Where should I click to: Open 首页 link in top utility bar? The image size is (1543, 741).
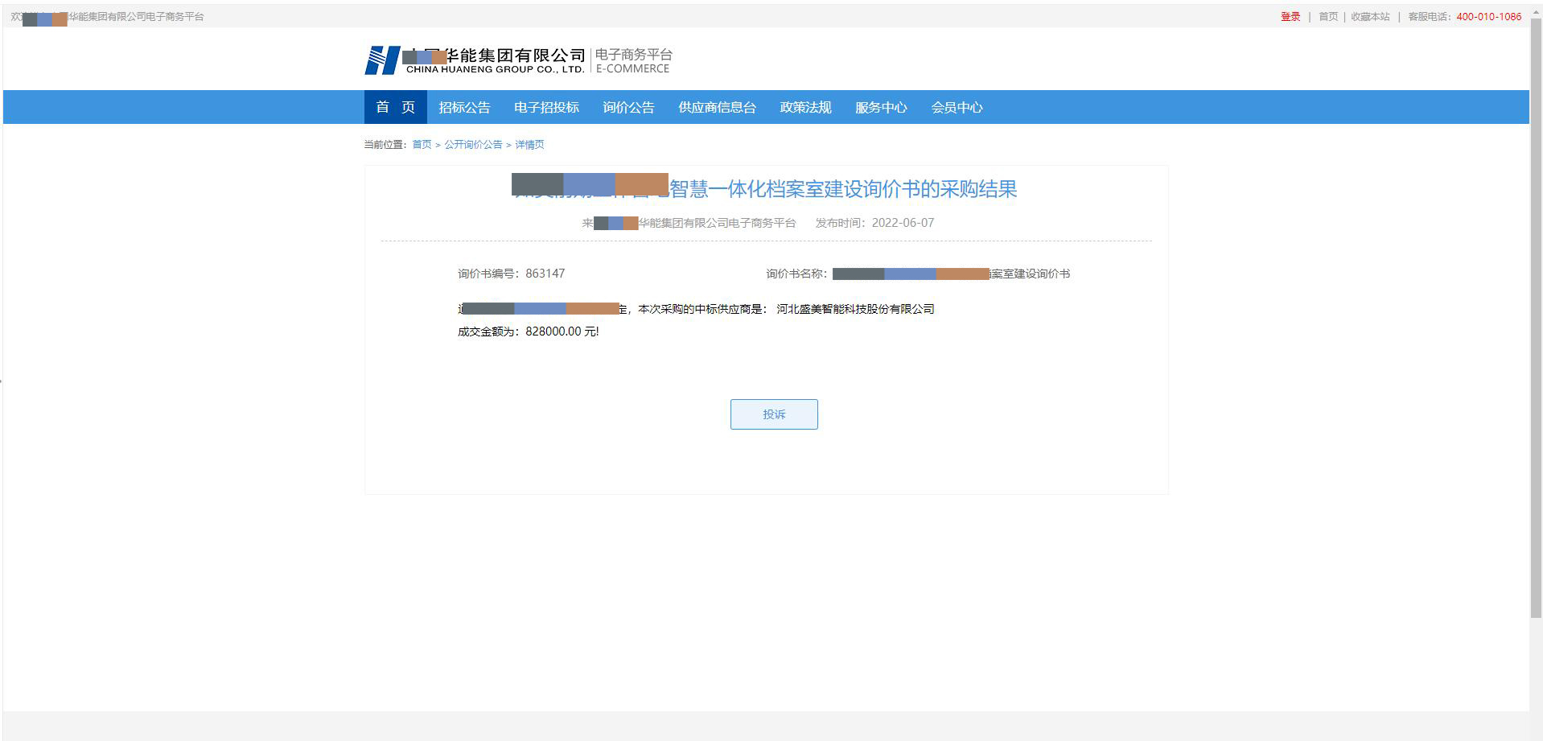point(1328,17)
